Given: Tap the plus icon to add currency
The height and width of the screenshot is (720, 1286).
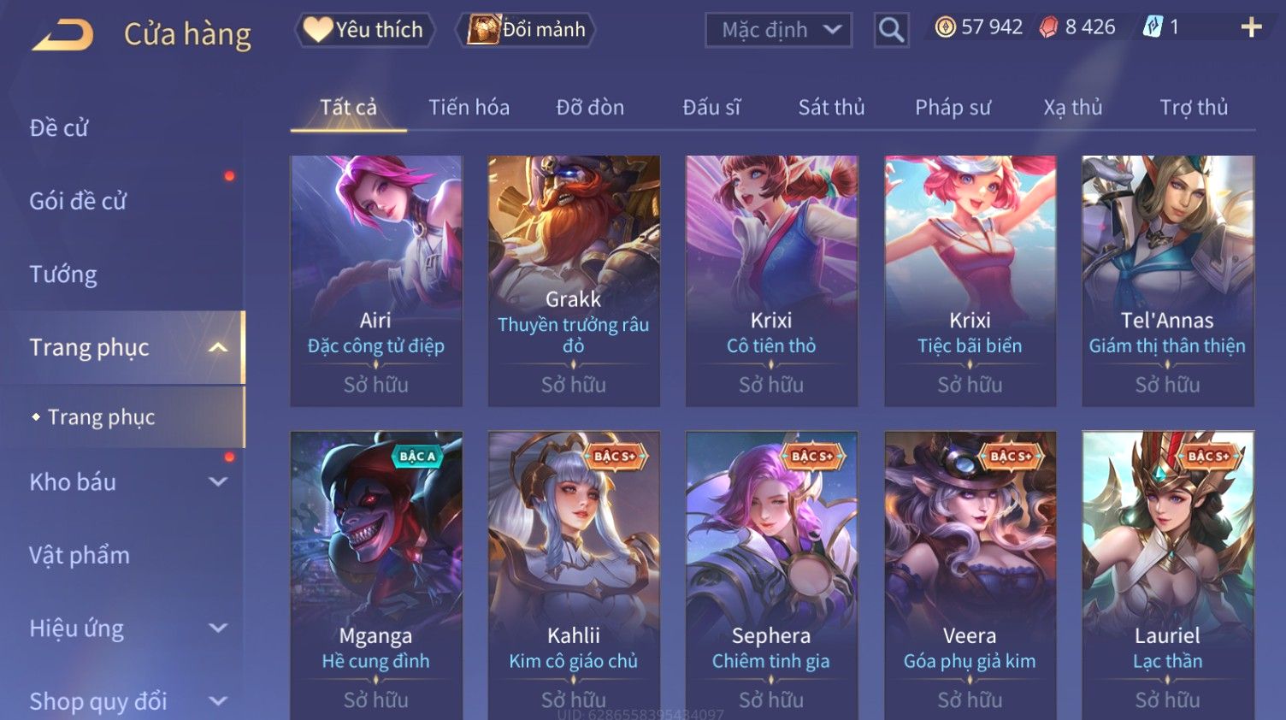Looking at the screenshot, I should click(1251, 27).
